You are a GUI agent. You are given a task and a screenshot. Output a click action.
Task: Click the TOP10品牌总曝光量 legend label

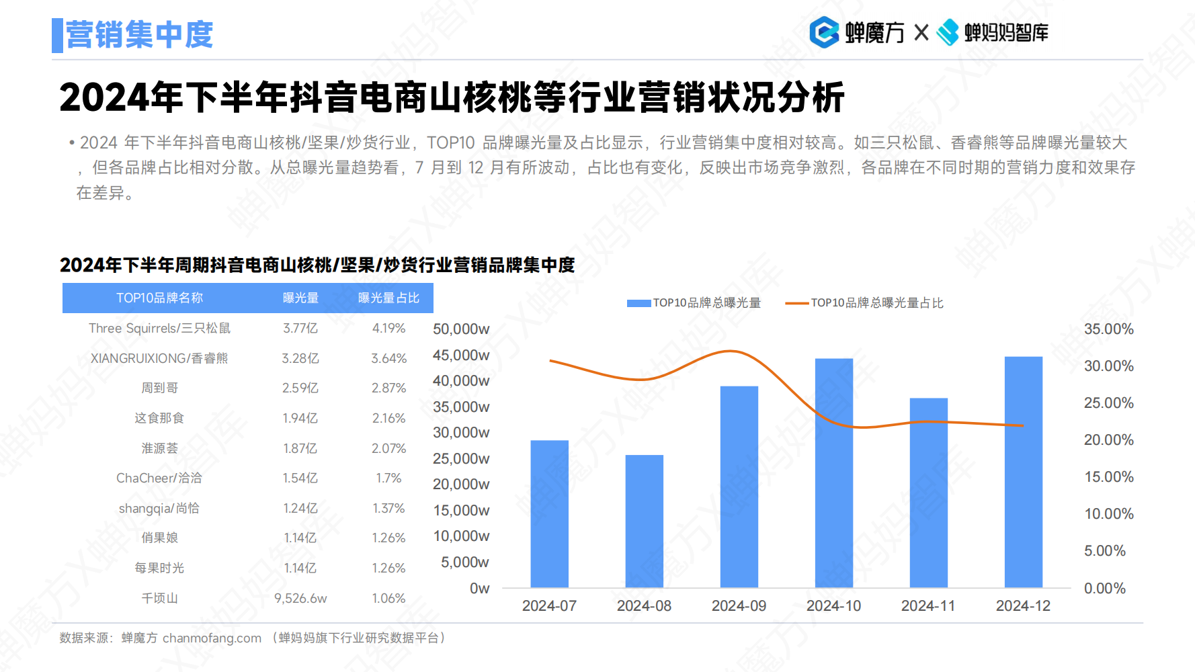(706, 303)
